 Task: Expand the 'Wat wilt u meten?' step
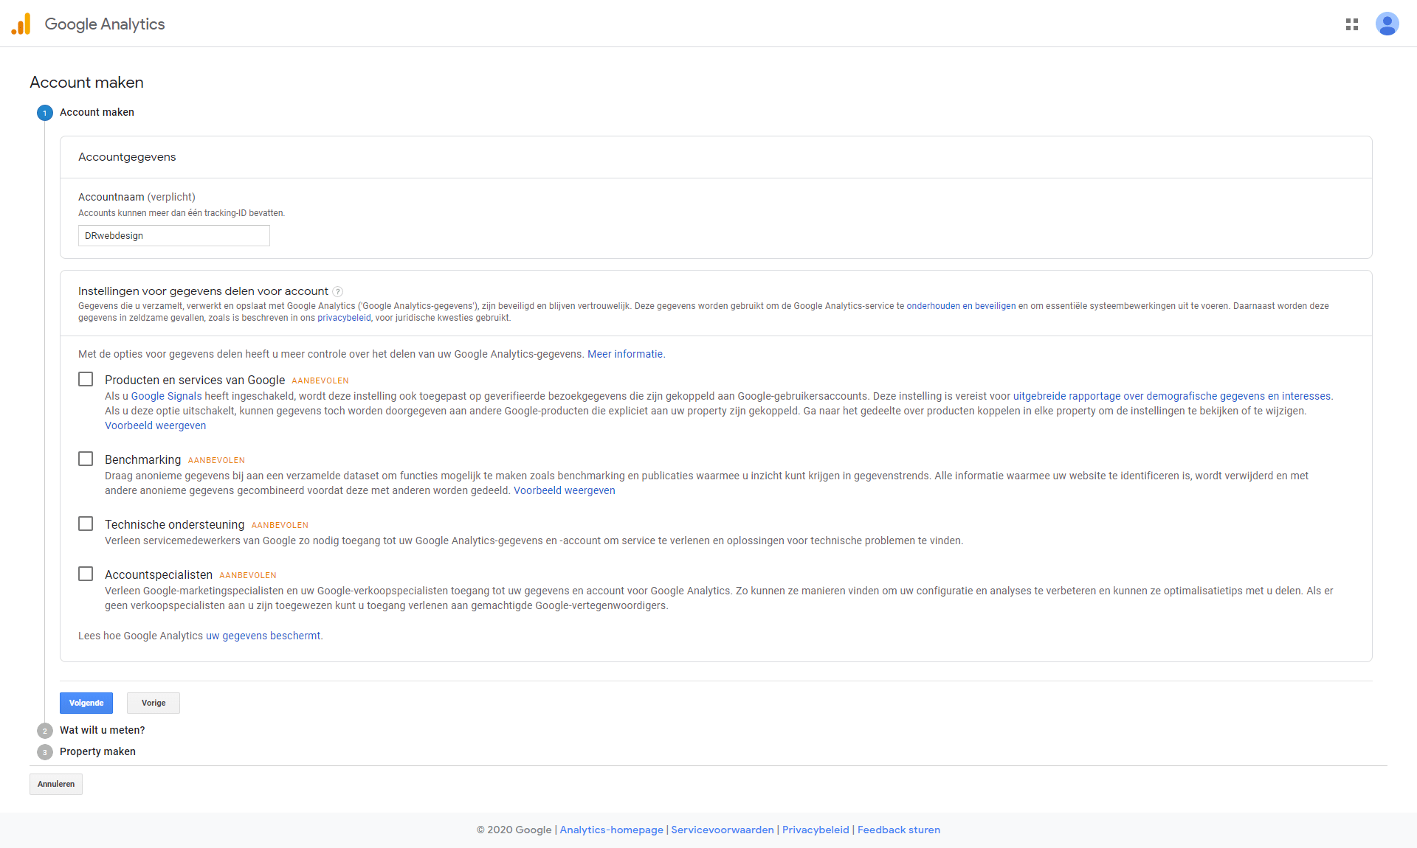pos(103,730)
